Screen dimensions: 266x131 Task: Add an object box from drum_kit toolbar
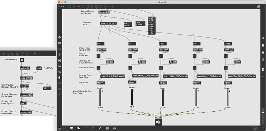click(x=69, y=7)
